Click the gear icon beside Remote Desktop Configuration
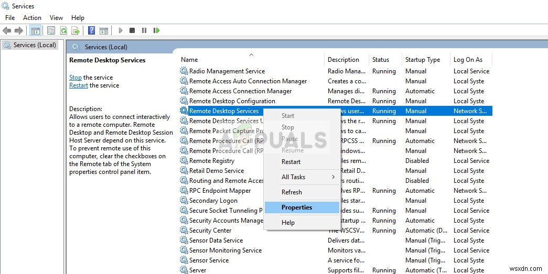Screen dimensions: 548x274 click(x=184, y=101)
